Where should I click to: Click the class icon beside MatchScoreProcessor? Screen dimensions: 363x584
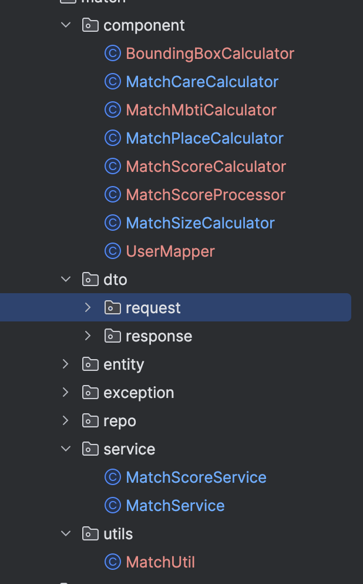coord(112,195)
